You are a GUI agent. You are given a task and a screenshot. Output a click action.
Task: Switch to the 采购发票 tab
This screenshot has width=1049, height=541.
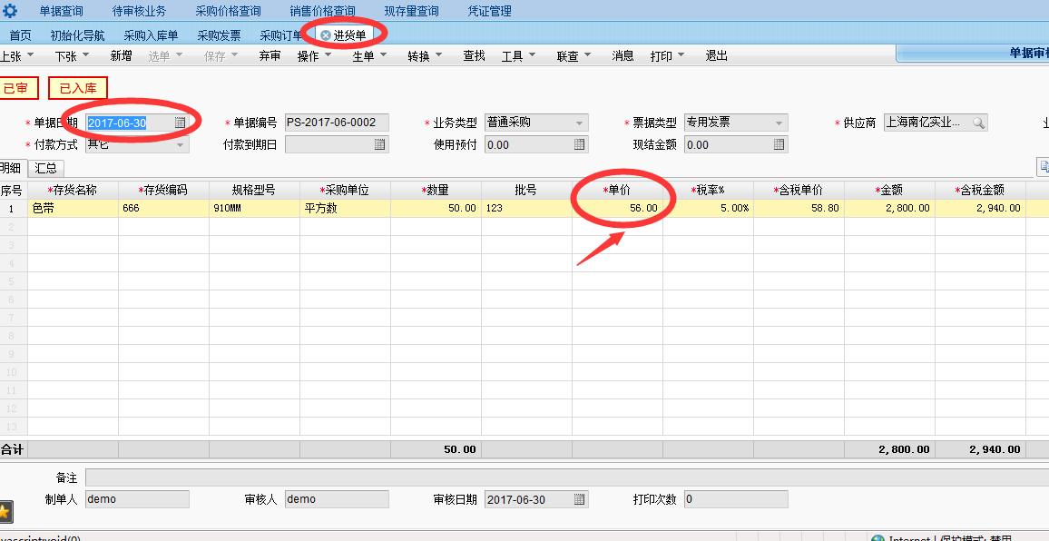click(x=219, y=35)
